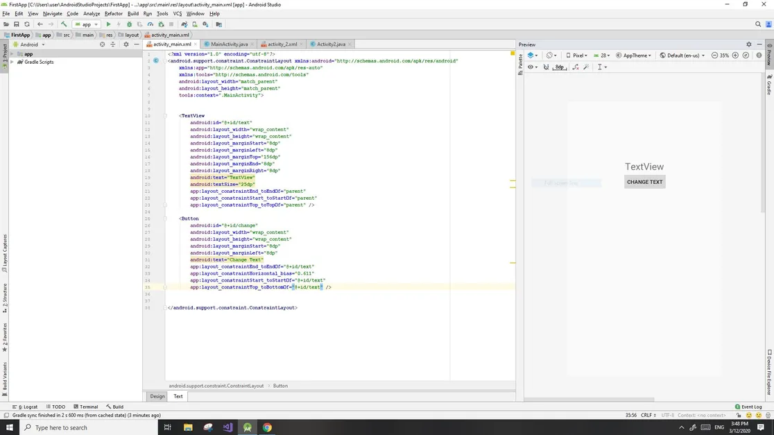Click Scroll from Source target icon
The width and height of the screenshot is (774, 435).
pos(102,44)
